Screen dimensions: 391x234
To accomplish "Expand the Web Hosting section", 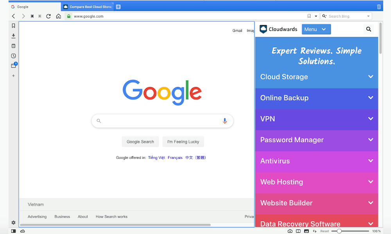I will (317, 182).
